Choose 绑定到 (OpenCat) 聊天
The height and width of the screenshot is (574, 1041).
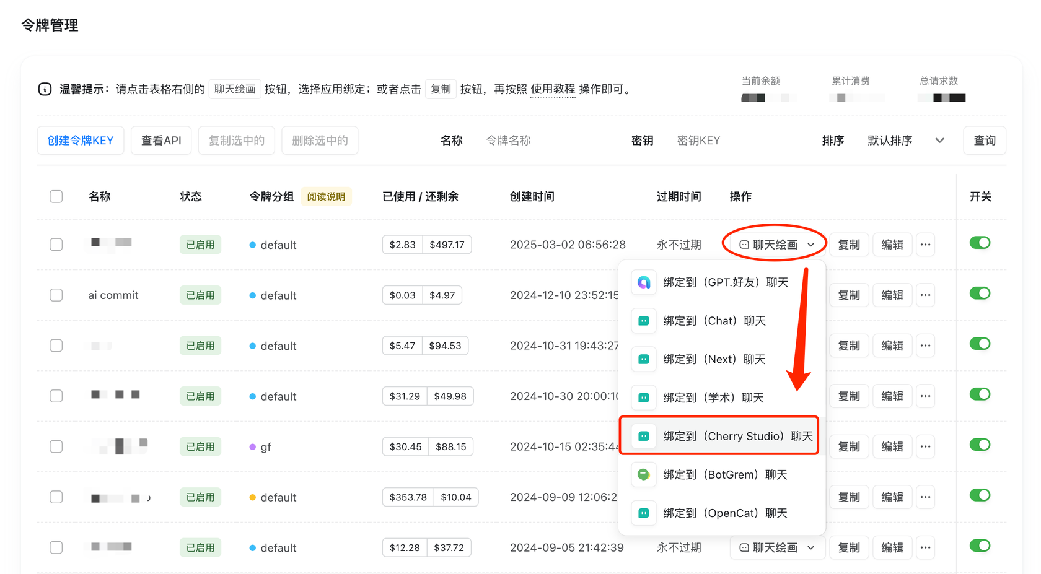(723, 513)
